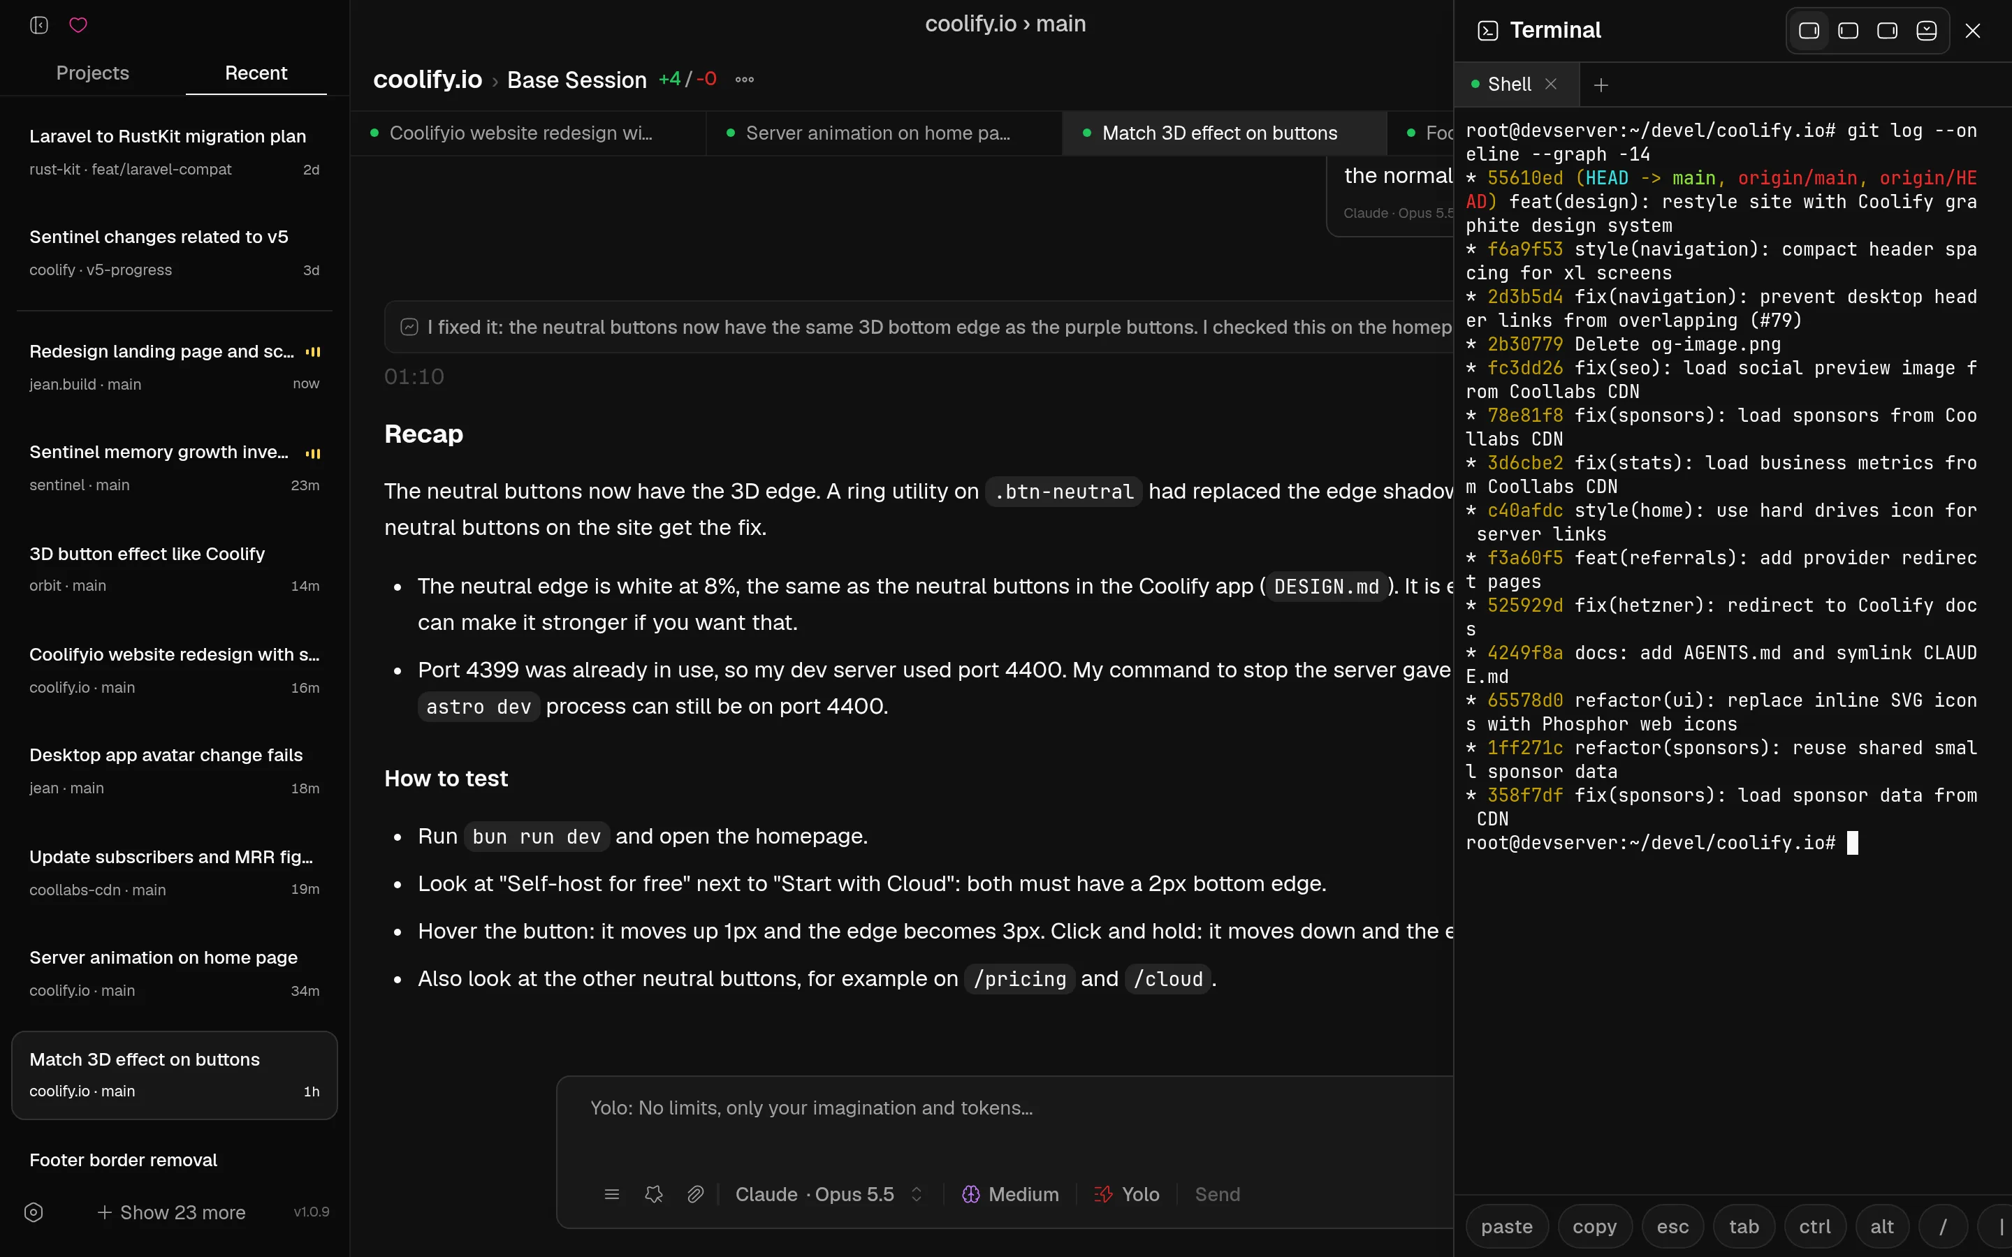Screen dimensions: 2012x1257
Task: Click the terminal slash key
Action: click(x=1943, y=1226)
